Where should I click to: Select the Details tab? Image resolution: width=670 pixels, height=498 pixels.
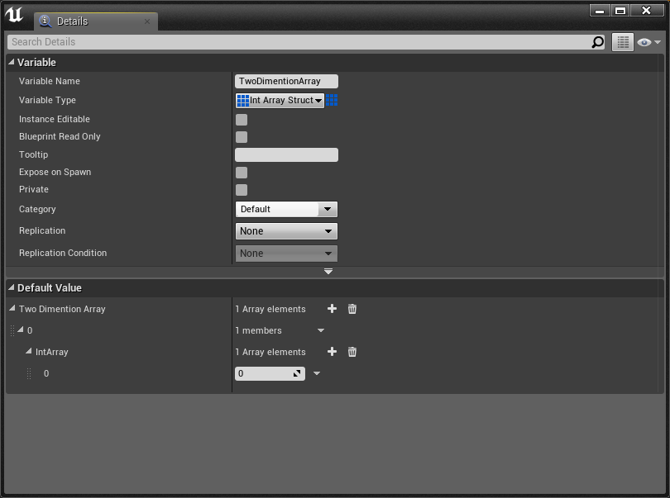pyautogui.click(x=96, y=21)
